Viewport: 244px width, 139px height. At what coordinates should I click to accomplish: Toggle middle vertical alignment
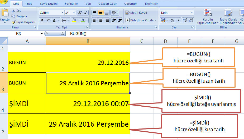(101, 13)
